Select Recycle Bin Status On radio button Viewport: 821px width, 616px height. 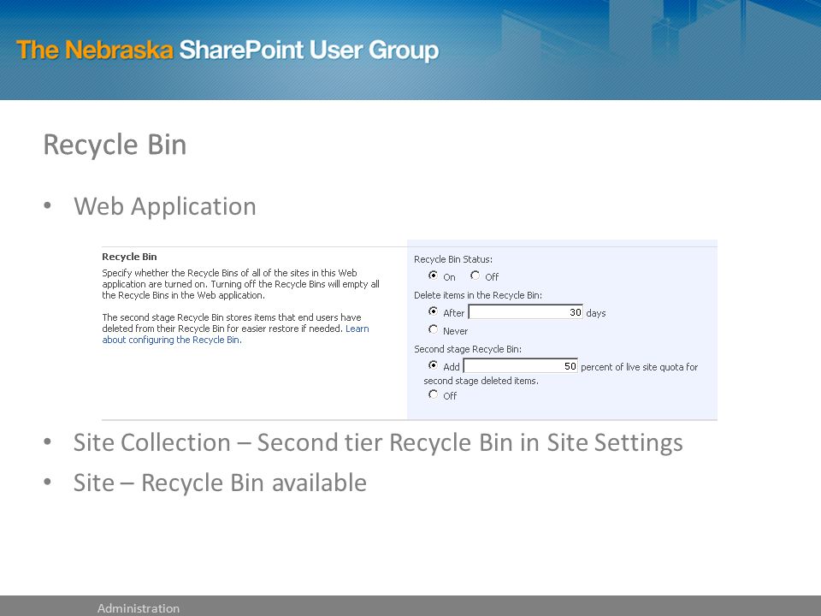point(433,275)
